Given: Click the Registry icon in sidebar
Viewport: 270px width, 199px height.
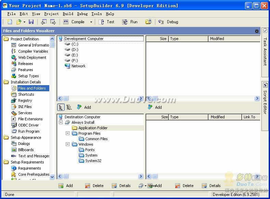Looking at the screenshot, I should [x=14, y=101].
